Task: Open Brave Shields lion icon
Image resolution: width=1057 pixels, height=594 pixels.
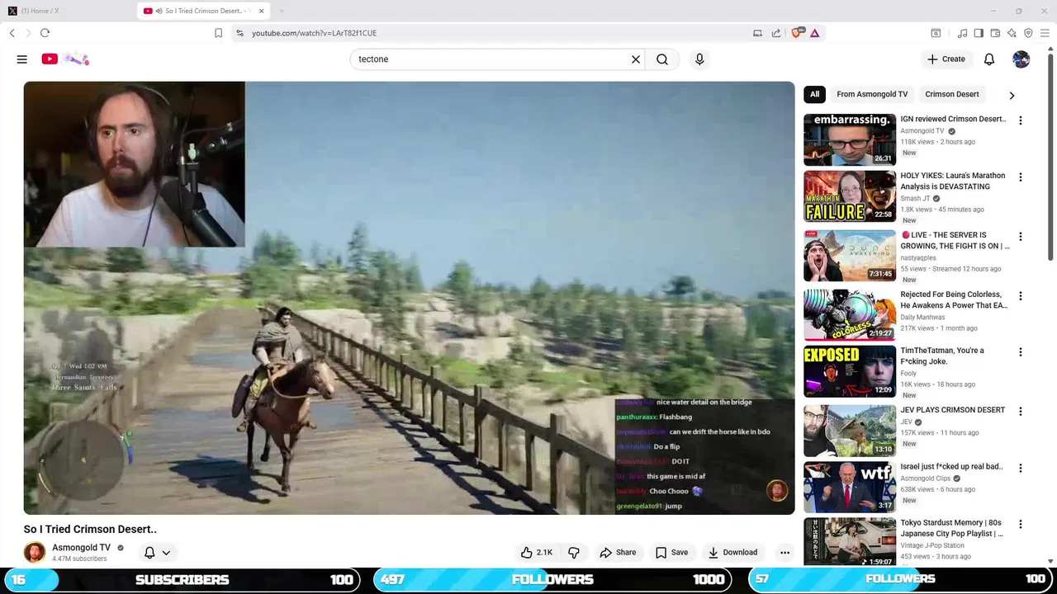Action: click(x=797, y=33)
